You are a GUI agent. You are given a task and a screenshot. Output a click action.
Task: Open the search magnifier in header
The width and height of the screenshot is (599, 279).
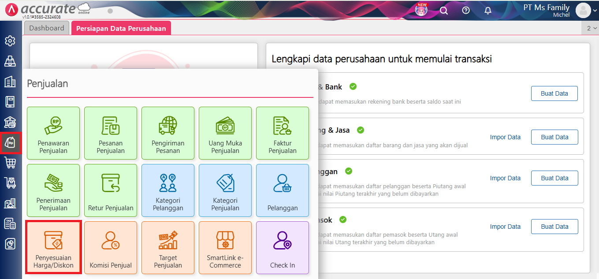pyautogui.click(x=444, y=10)
